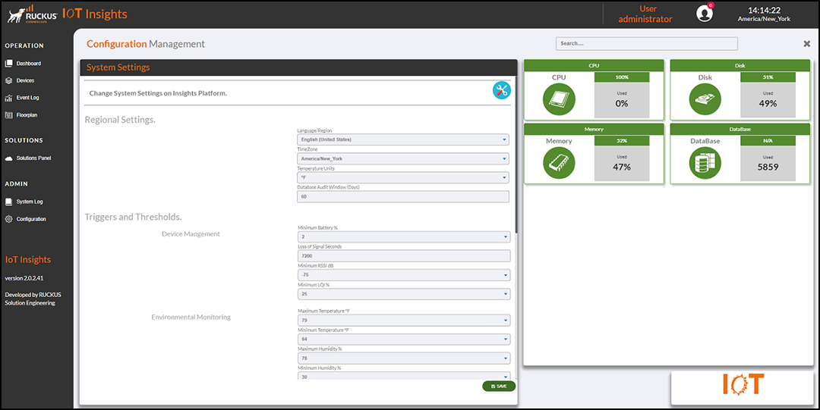Image resolution: width=820 pixels, height=410 pixels.
Task: Click the America/New_York text under the clock
Action: [x=764, y=19]
